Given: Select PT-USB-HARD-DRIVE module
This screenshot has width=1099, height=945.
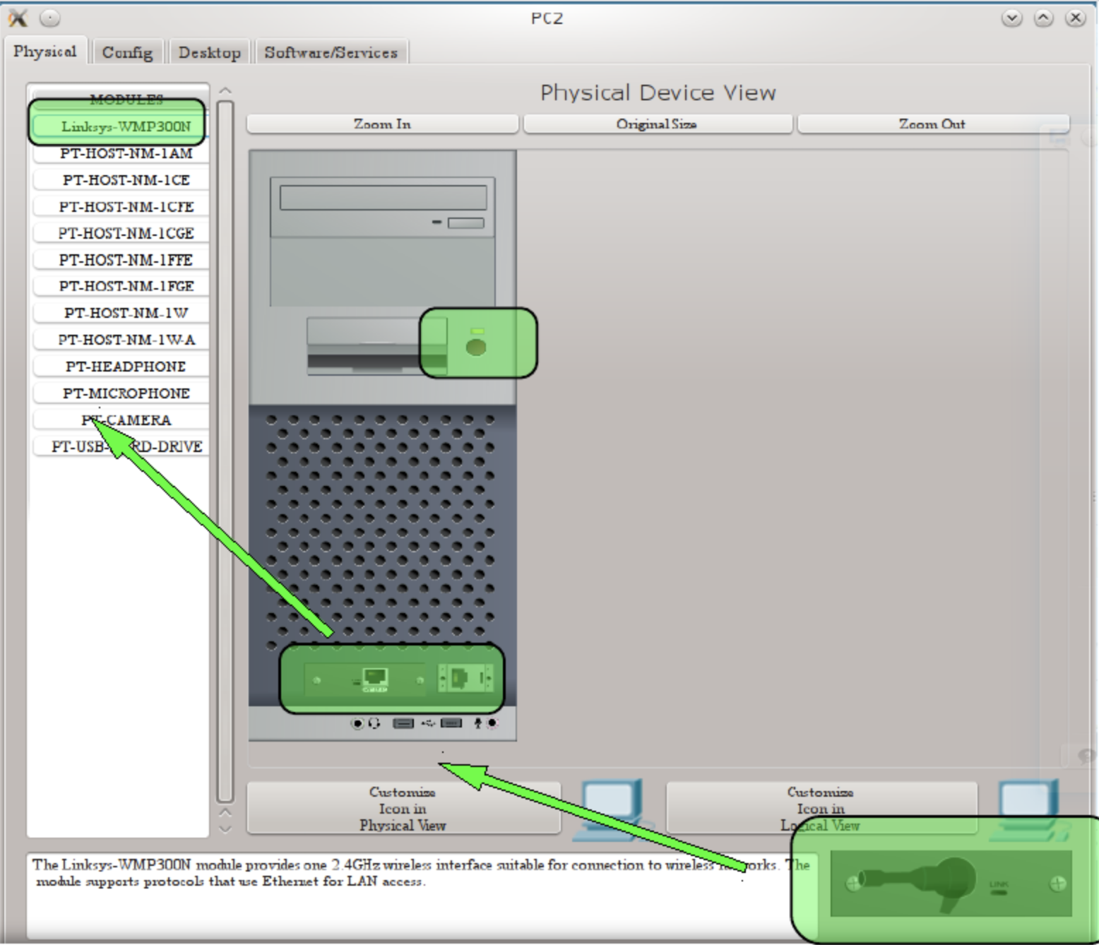Looking at the screenshot, I should [121, 446].
